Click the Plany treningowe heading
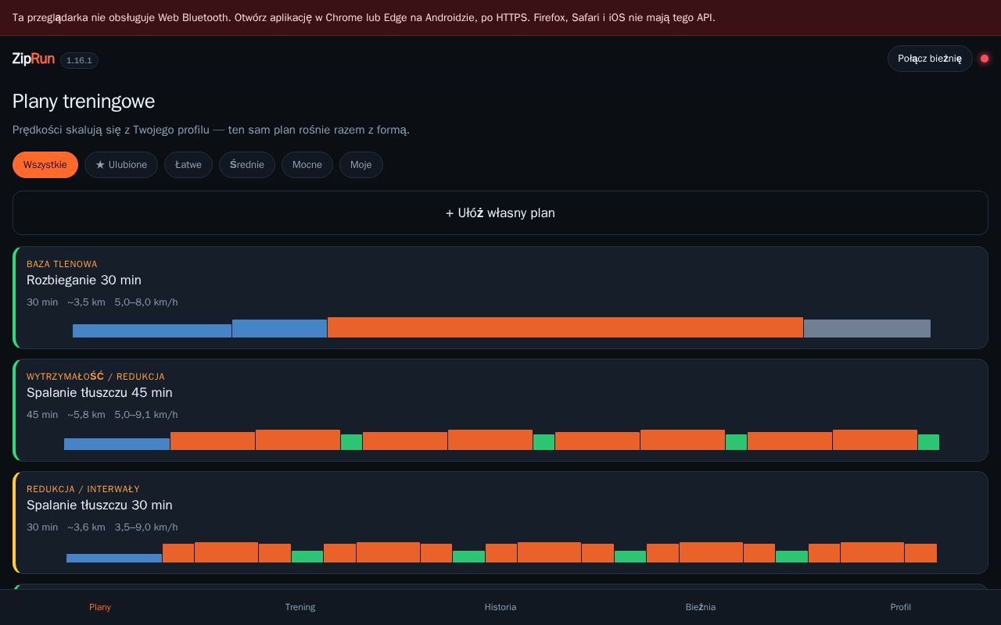 (x=84, y=102)
